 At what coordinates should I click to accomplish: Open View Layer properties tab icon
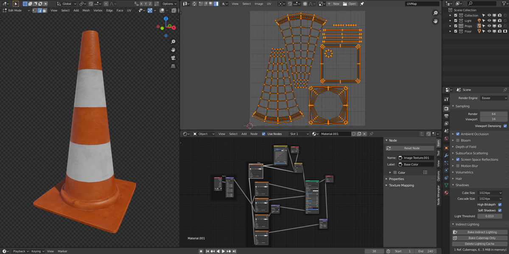[x=446, y=124]
